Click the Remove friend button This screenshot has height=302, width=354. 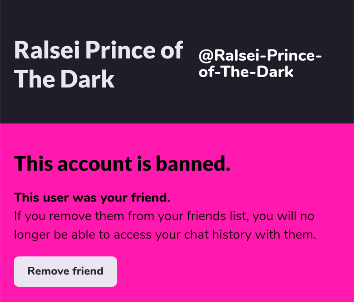(65, 271)
